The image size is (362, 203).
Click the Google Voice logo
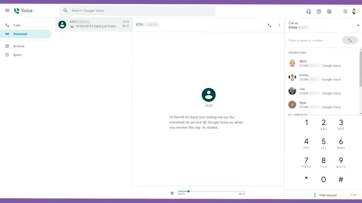(x=23, y=11)
